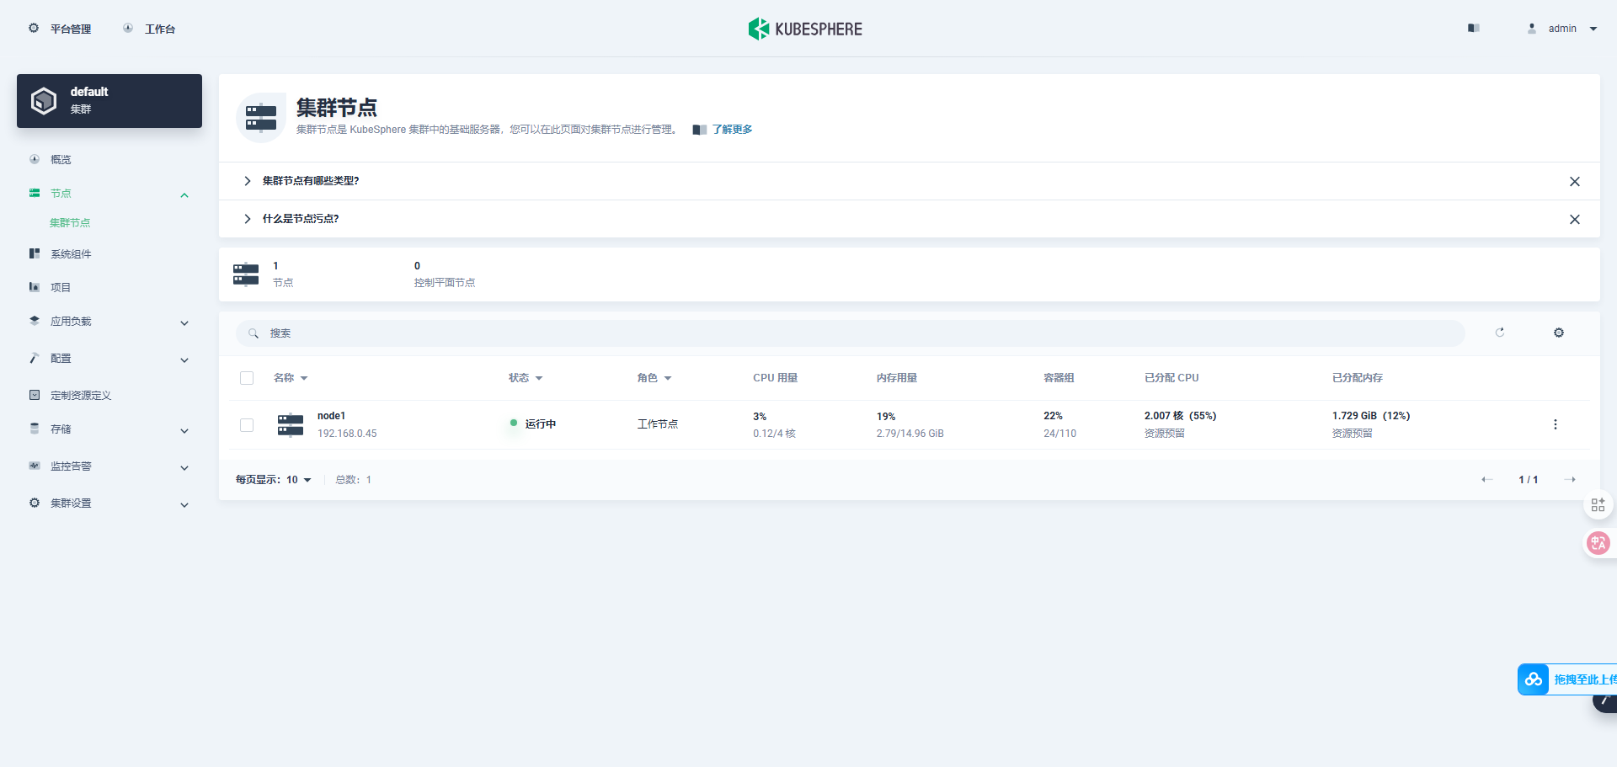Viewport: 1617px width, 767px height.
Task: Open the 工作台 workbench
Action: 149,29
